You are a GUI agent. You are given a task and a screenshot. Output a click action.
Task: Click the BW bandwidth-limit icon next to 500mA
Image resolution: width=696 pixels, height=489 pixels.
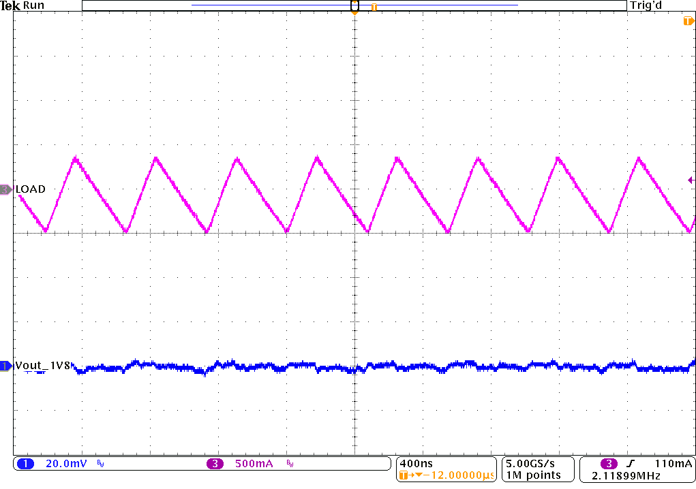[290, 464]
